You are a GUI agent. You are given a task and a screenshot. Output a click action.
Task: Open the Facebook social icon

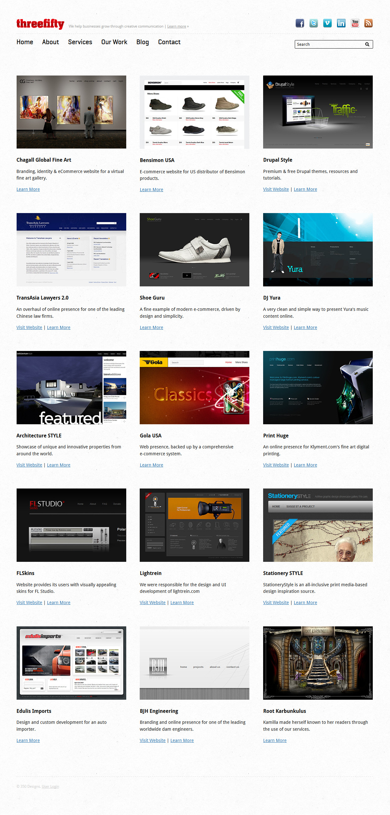(x=299, y=23)
